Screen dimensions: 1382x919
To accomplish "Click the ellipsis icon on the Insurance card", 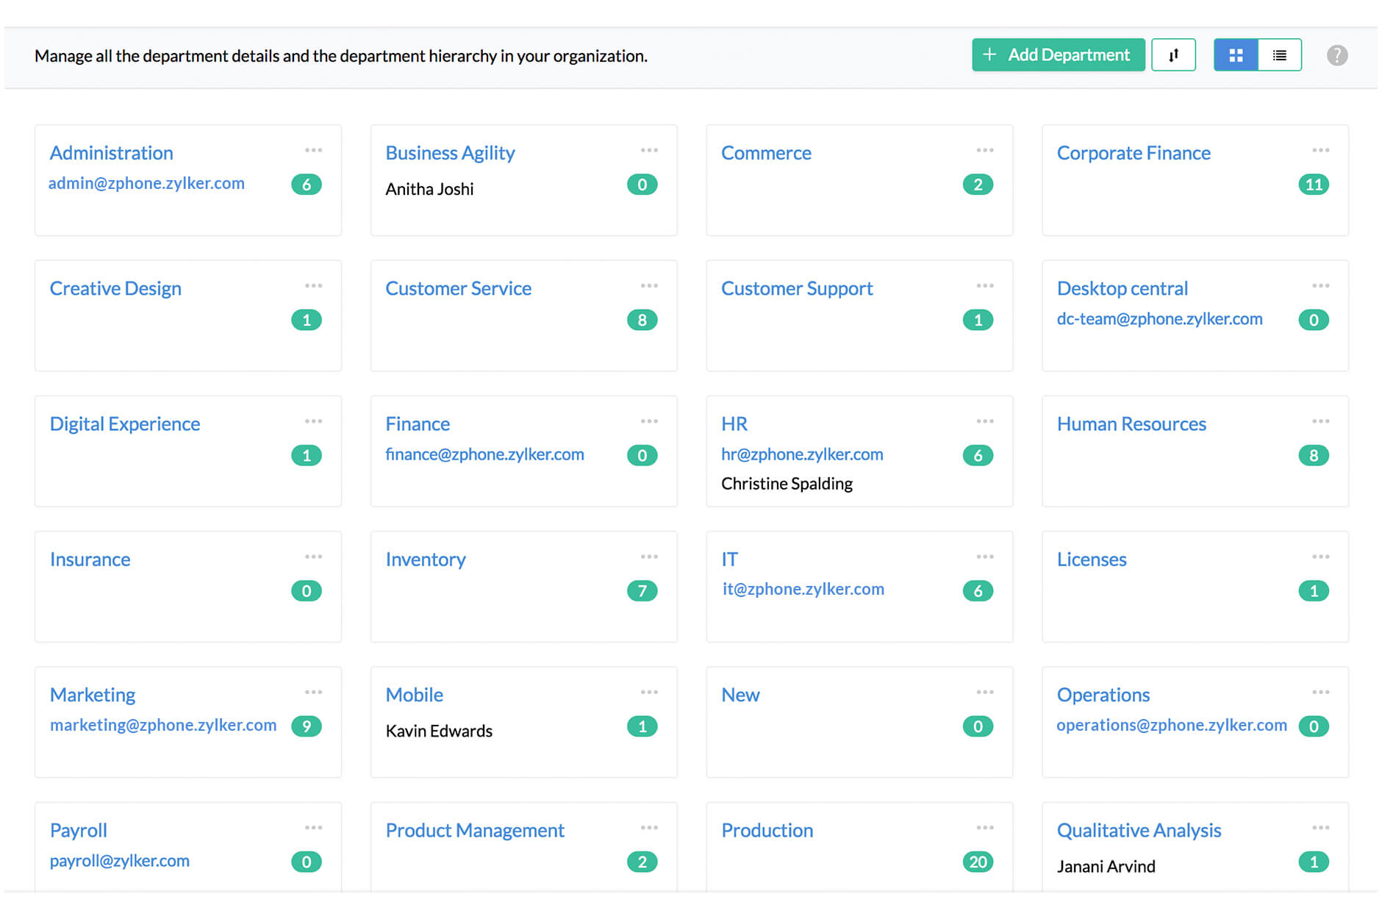I will [314, 556].
